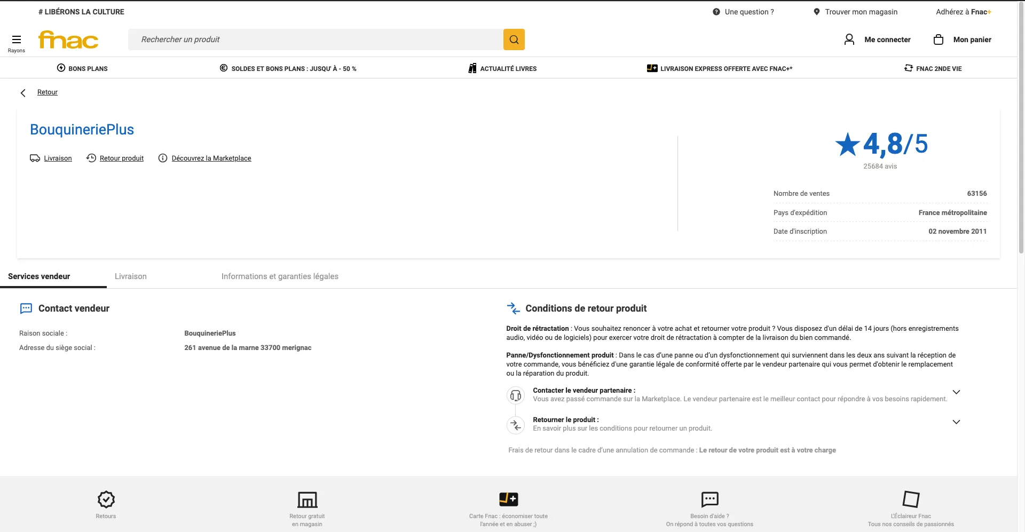Click the page vertical scrollbar
Screen dimensions: 1025x532
tap(1021, 128)
